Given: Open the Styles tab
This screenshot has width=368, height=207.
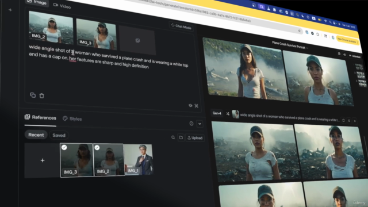Looking at the screenshot, I should coord(72,119).
